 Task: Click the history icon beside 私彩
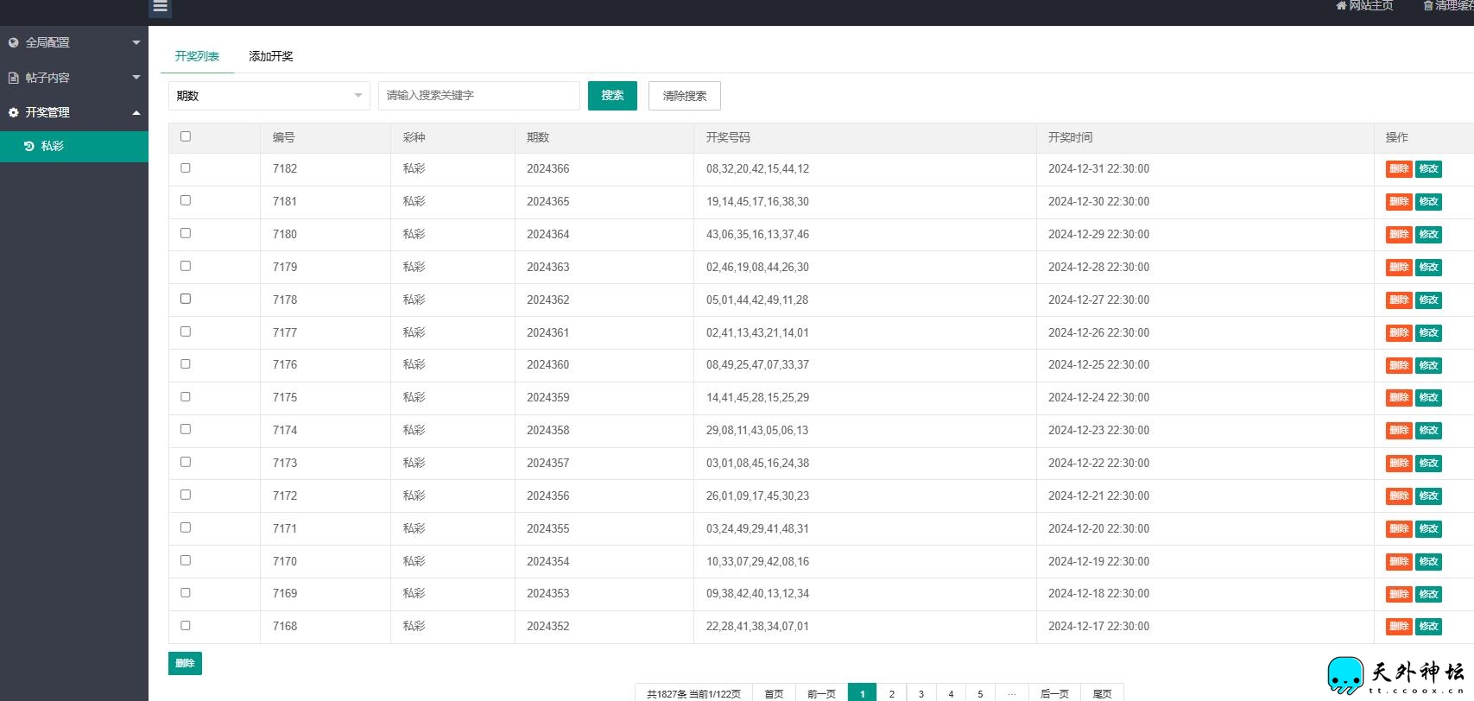click(28, 146)
